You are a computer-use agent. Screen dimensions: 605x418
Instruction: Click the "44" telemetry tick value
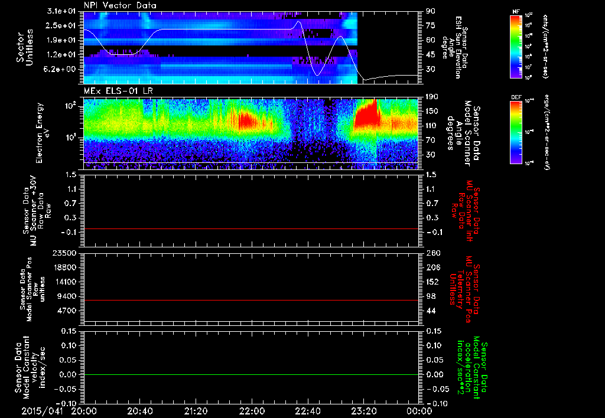[x=431, y=311]
